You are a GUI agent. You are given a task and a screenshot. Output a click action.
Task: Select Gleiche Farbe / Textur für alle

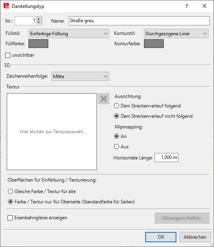pyautogui.click(x=10, y=191)
